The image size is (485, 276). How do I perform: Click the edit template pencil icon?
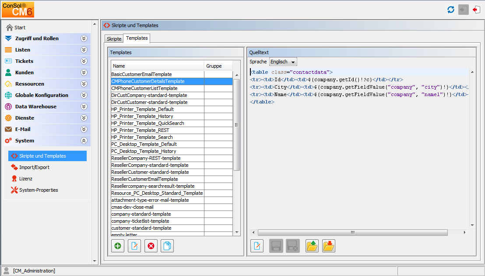(x=134, y=246)
